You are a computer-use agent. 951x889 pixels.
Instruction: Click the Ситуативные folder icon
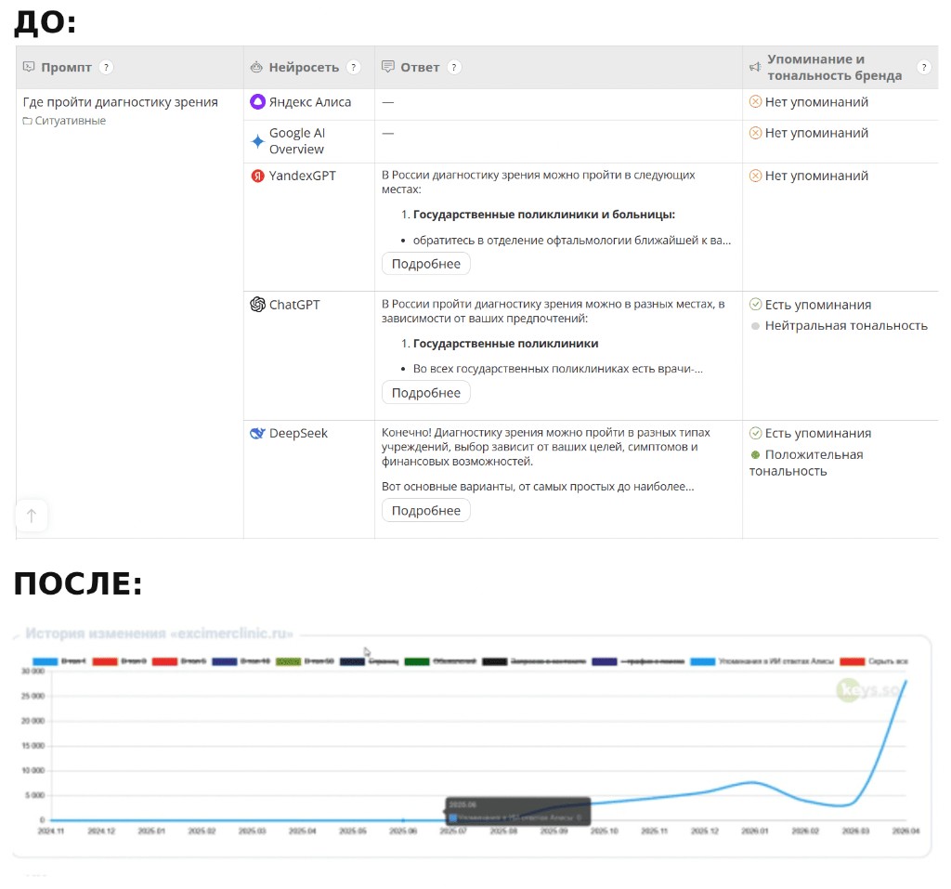(x=27, y=121)
